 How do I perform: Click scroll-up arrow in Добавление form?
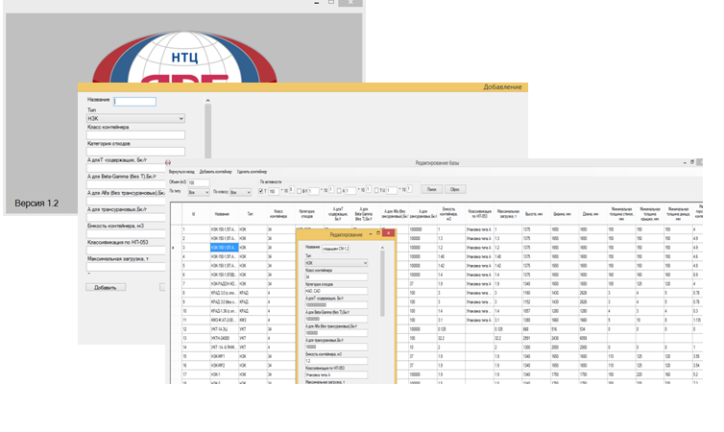coord(207,99)
